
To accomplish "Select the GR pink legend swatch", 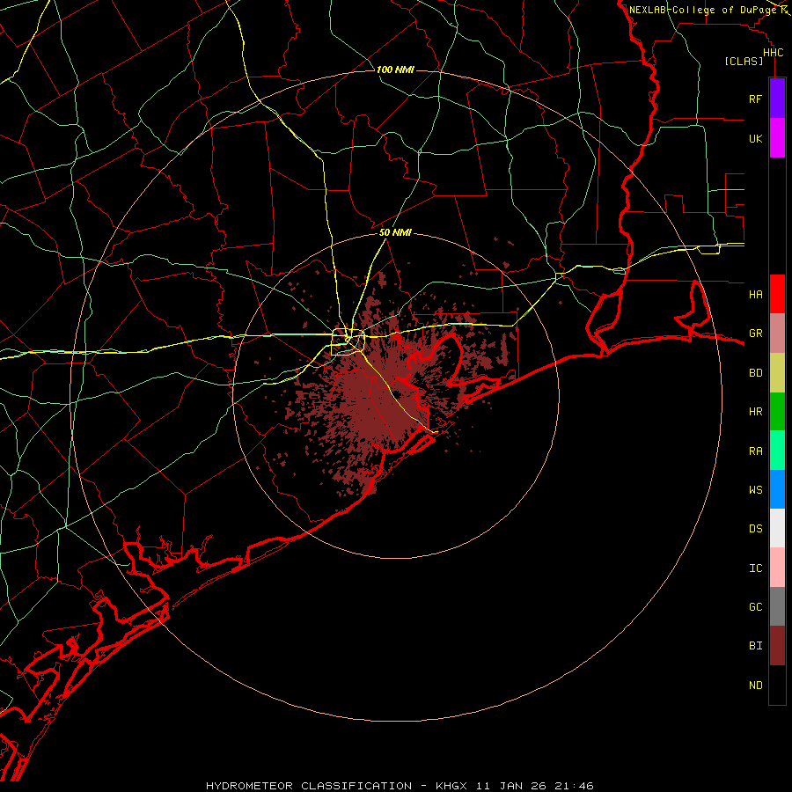I will point(777,334).
